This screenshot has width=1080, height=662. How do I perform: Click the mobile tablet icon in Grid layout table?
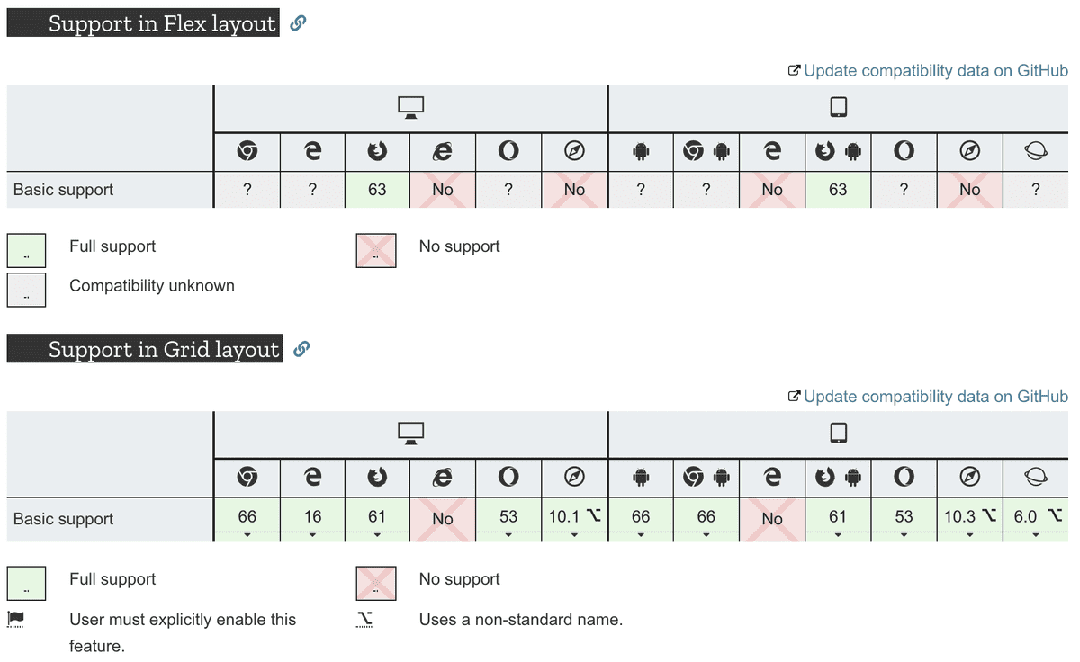point(838,434)
